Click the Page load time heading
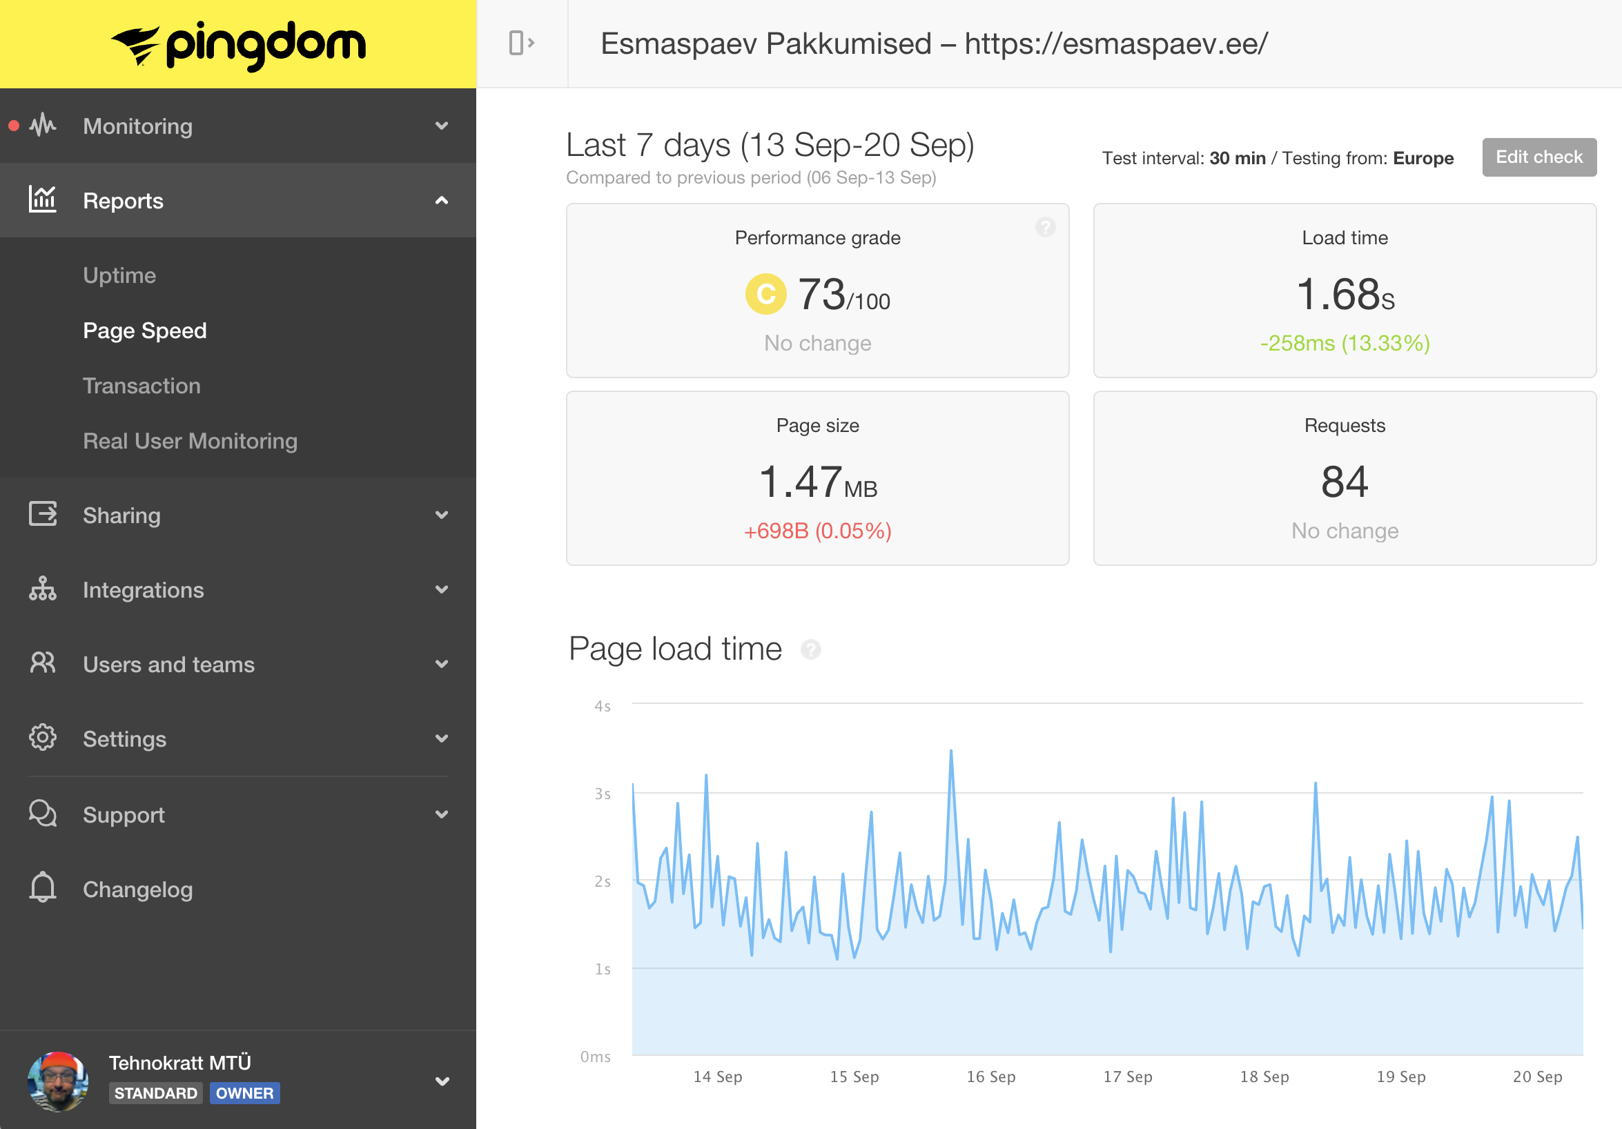 pyautogui.click(x=675, y=649)
